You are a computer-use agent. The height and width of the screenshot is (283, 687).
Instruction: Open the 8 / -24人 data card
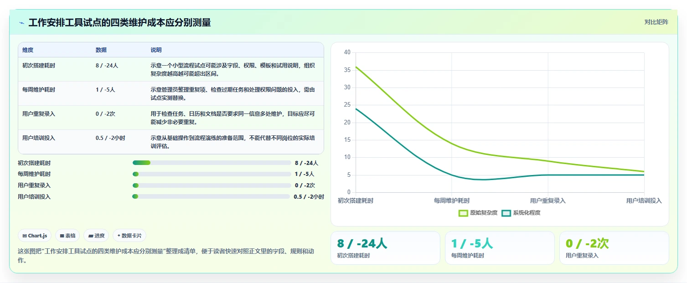click(x=385, y=248)
